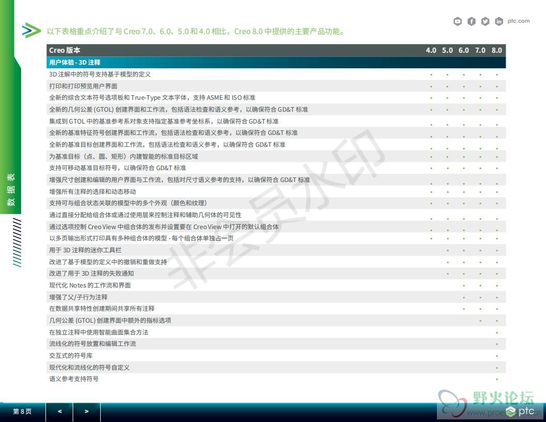Select row 现代化 Notes 的工作流和界面

(276, 285)
